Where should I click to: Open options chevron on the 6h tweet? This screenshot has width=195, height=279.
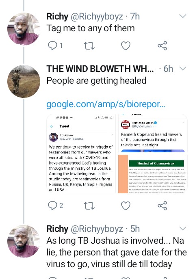click(183, 68)
